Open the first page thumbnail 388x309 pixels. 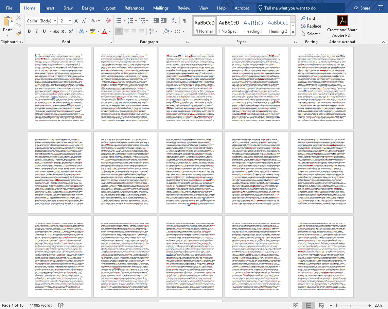coord(59,88)
